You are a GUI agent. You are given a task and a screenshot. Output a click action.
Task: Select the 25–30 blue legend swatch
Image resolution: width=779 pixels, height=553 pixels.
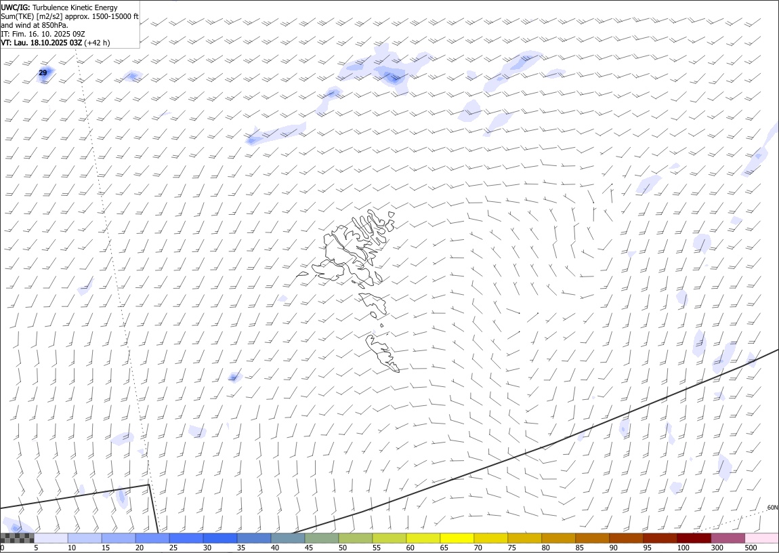point(186,538)
